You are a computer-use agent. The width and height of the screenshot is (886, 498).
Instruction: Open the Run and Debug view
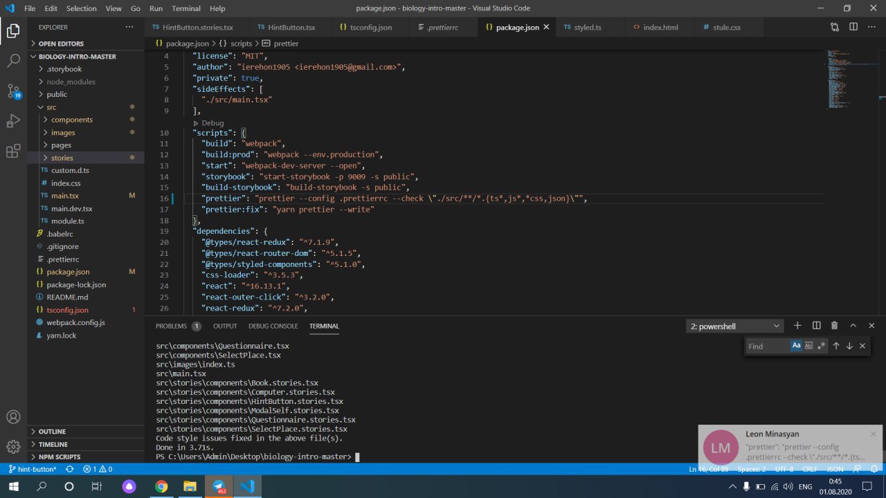[13, 121]
